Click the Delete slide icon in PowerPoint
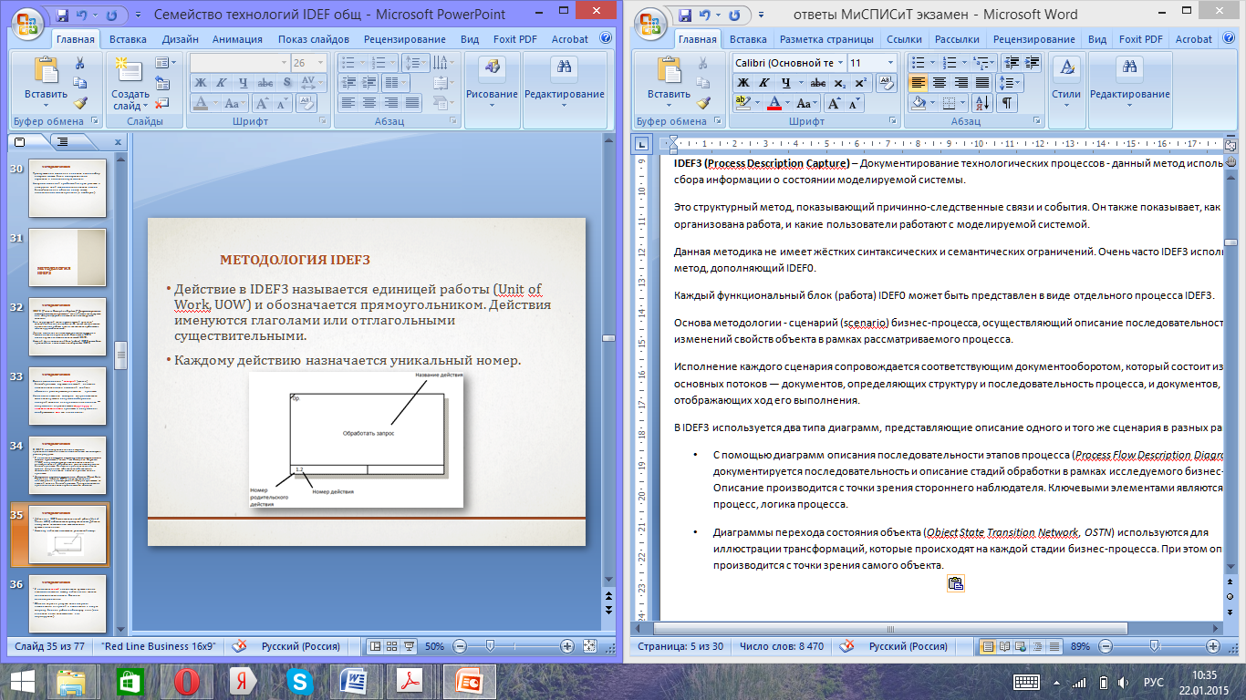 162,104
